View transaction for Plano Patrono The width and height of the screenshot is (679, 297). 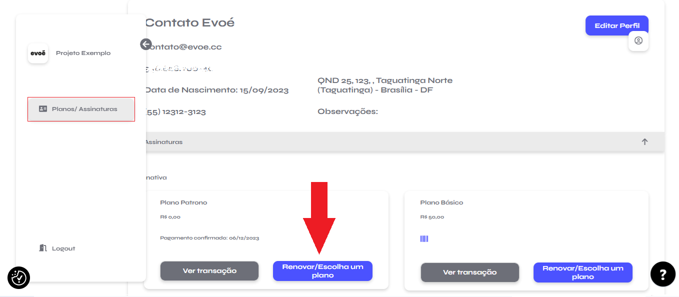coord(209,271)
